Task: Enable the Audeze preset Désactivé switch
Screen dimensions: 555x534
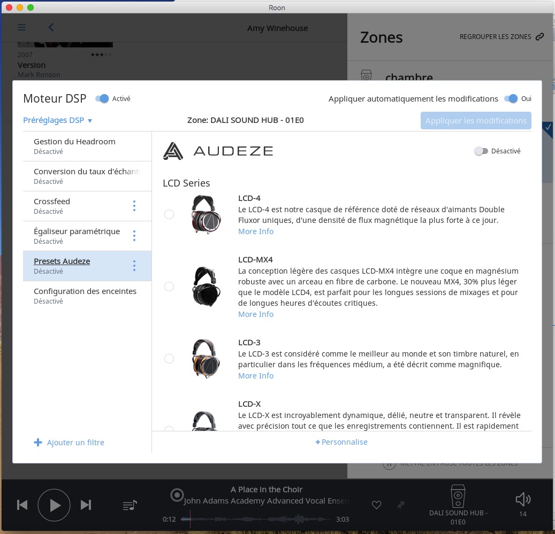Action: (x=481, y=151)
